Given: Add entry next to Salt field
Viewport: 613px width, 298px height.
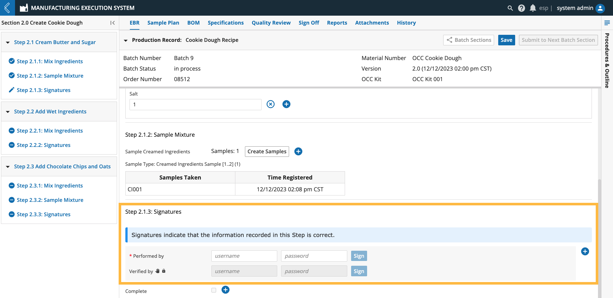Looking at the screenshot, I should pos(286,104).
